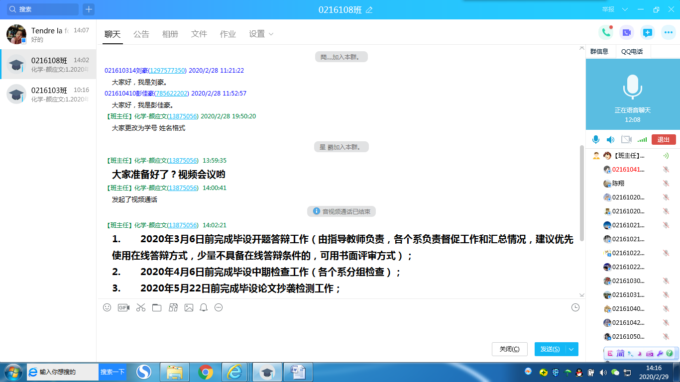Viewport: 680px width, 382px height.
Task: Open the dropdown arrow beside 发送 button
Action: click(571, 349)
